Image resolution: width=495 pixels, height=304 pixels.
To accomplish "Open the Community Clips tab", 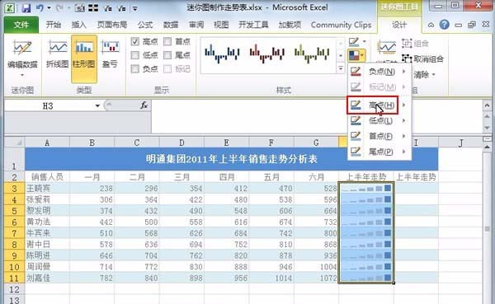I will coord(341,25).
